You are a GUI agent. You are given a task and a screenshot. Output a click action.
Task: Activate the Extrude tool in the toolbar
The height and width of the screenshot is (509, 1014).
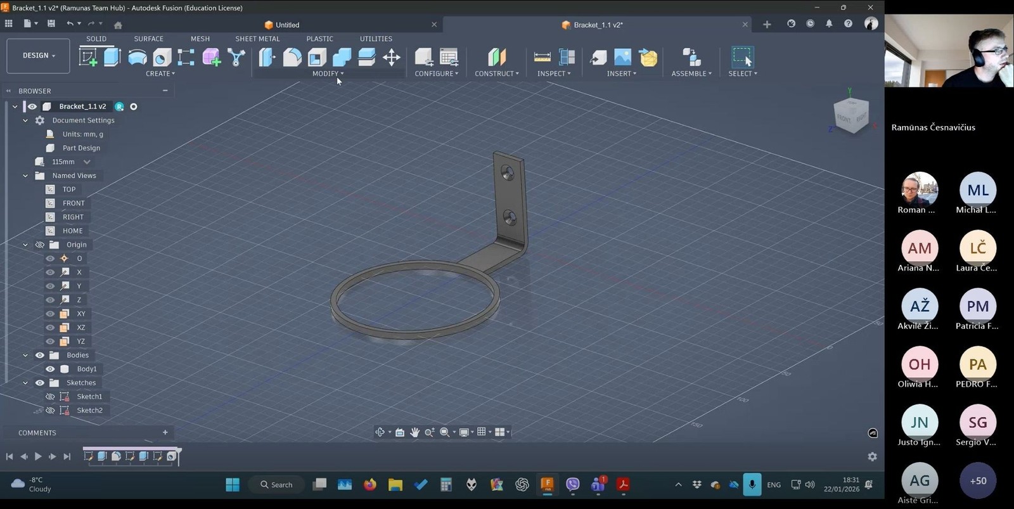coord(112,58)
